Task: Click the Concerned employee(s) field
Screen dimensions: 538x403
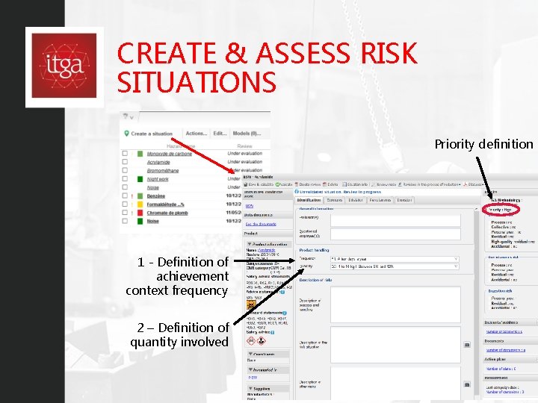Action: point(395,234)
